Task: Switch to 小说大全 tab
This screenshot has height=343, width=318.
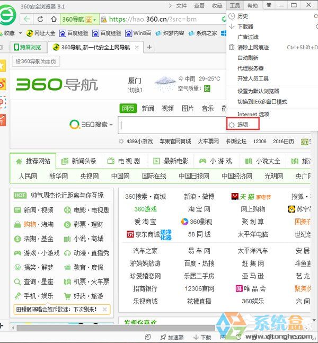Action: tap(262, 161)
